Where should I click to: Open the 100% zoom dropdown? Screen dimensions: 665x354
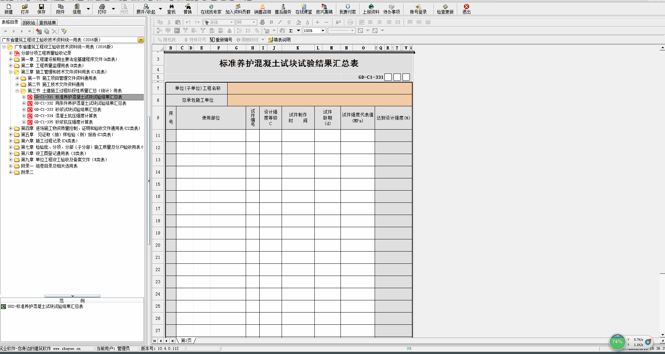click(323, 31)
